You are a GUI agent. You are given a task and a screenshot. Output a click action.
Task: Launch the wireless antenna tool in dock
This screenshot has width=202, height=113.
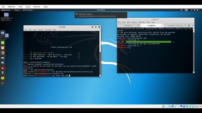coord(3,73)
